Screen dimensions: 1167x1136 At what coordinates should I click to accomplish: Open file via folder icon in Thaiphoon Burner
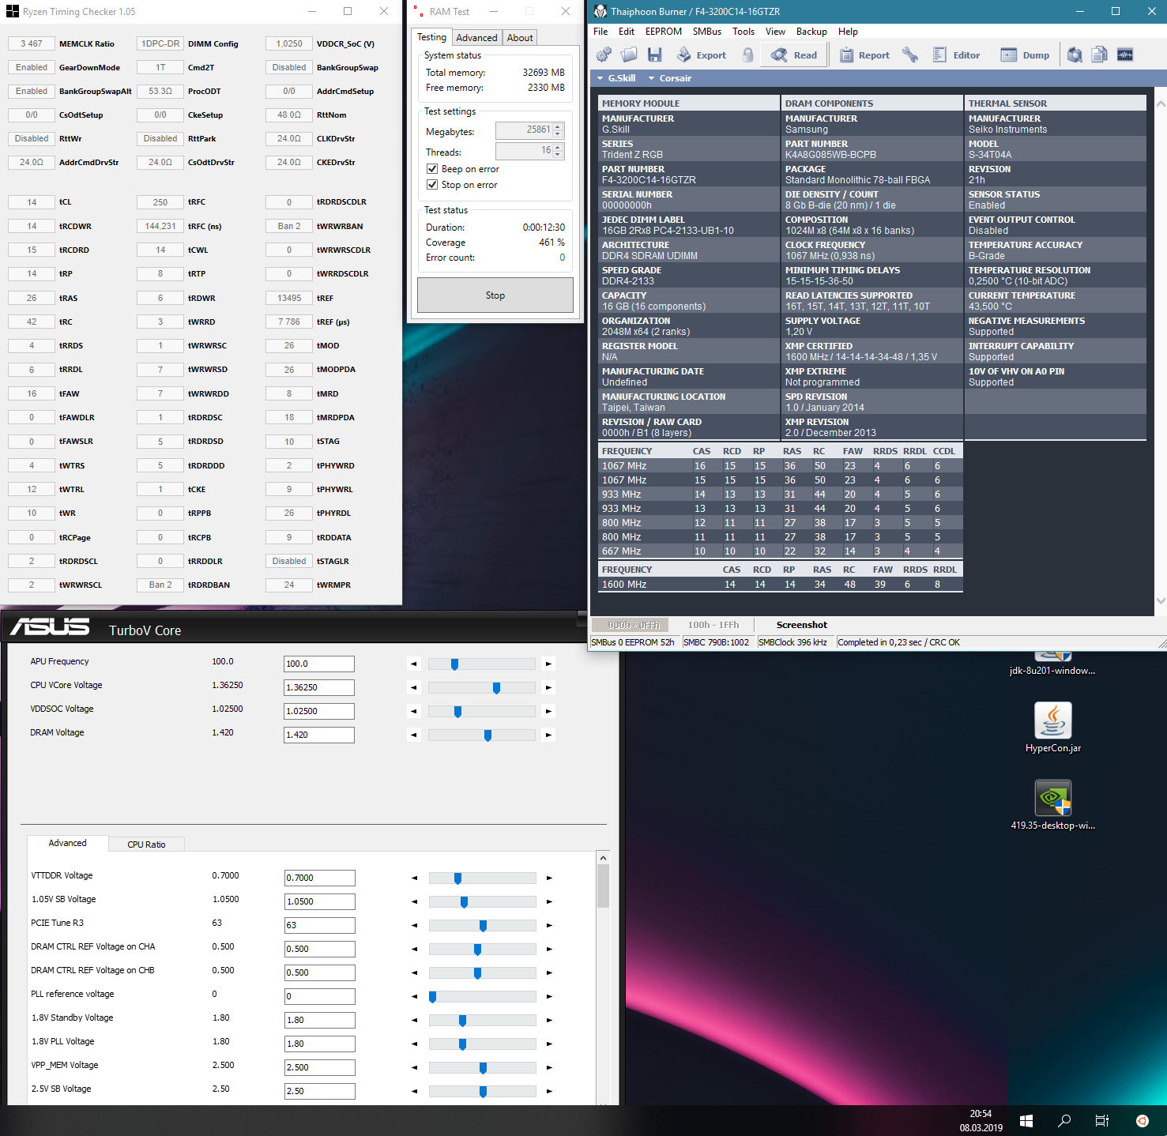click(629, 55)
